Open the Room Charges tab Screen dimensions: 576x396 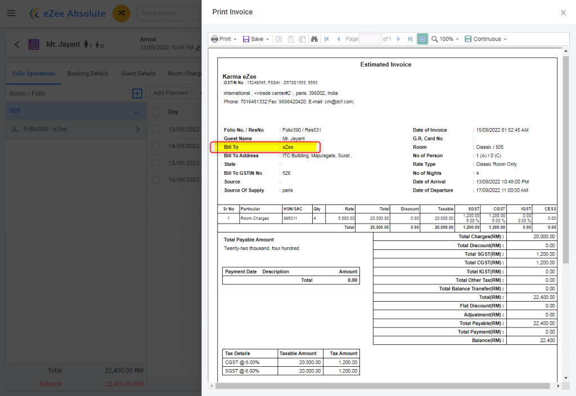click(x=184, y=74)
